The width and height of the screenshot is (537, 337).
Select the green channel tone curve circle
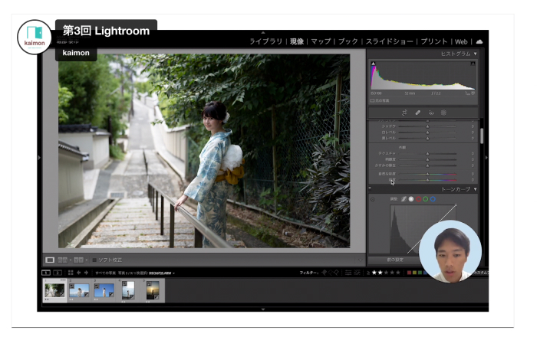[x=424, y=199]
